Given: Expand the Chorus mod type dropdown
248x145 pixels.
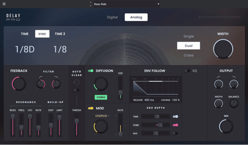Looking at the screenshot, I should 103,116.
